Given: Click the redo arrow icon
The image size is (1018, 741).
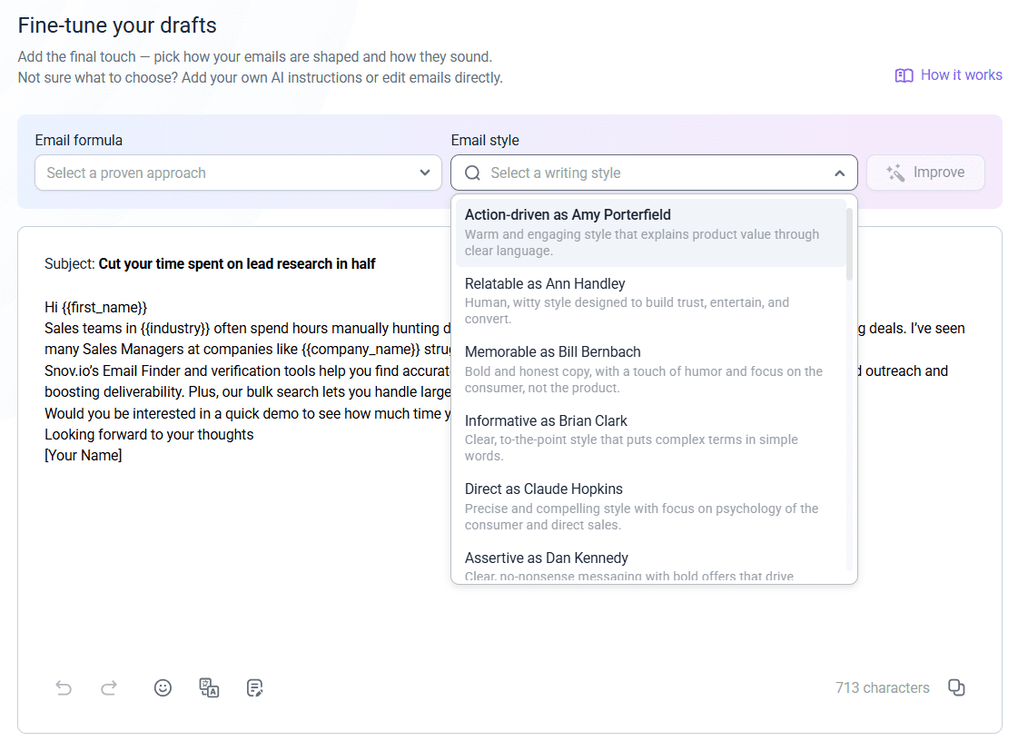Looking at the screenshot, I should (109, 687).
